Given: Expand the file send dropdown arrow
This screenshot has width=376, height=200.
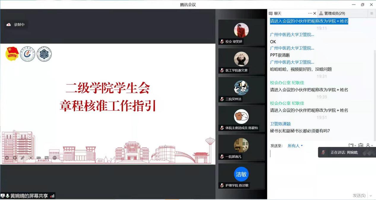Looking at the screenshot, I should click(355, 146).
